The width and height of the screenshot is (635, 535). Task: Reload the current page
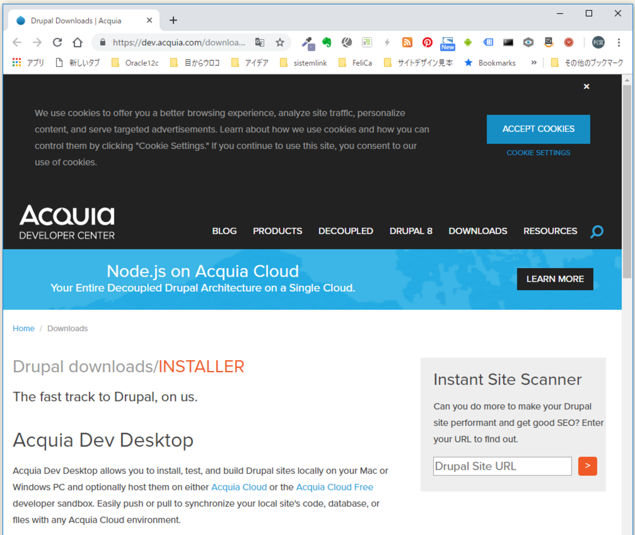point(57,43)
